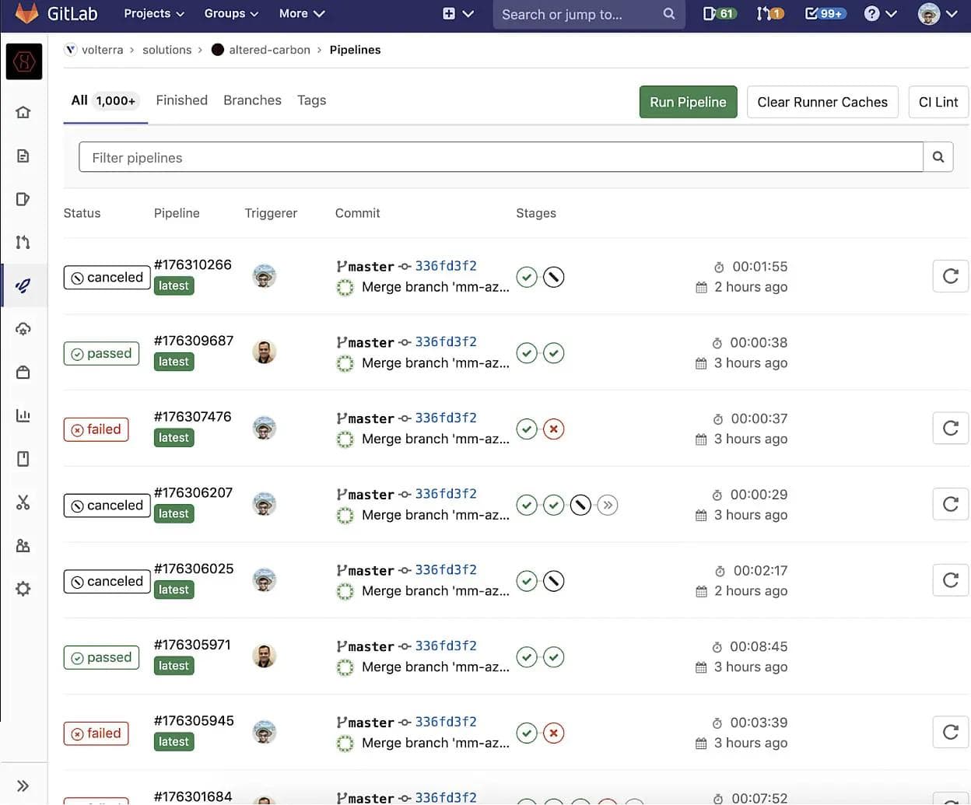Viewport: 971px width, 805px height.
Task: Open the To-Do list showing 99+
Action: (824, 13)
